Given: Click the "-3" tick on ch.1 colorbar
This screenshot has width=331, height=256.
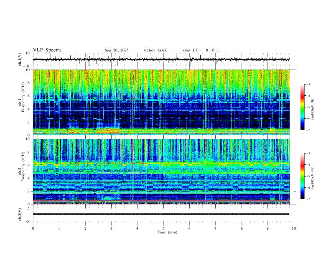Looking at the screenshot, I should 308,84.
